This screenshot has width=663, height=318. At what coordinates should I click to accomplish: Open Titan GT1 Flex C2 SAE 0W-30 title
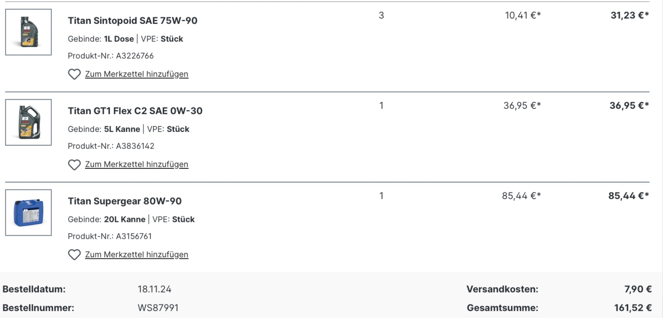(135, 111)
